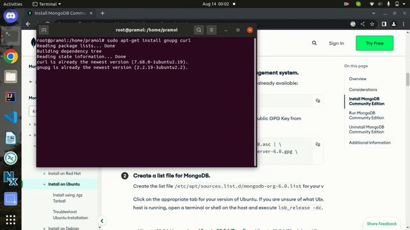Click the microphone icon in the top bar

tap(389, 4)
